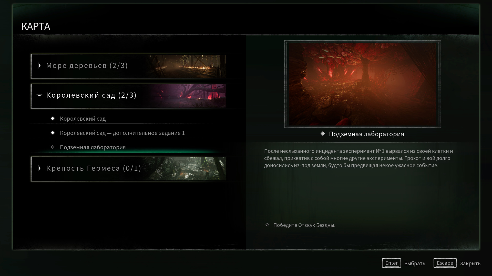Click filled diamond beside Королевский сад mission
This screenshot has width=492, height=276.
[x=53, y=119]
